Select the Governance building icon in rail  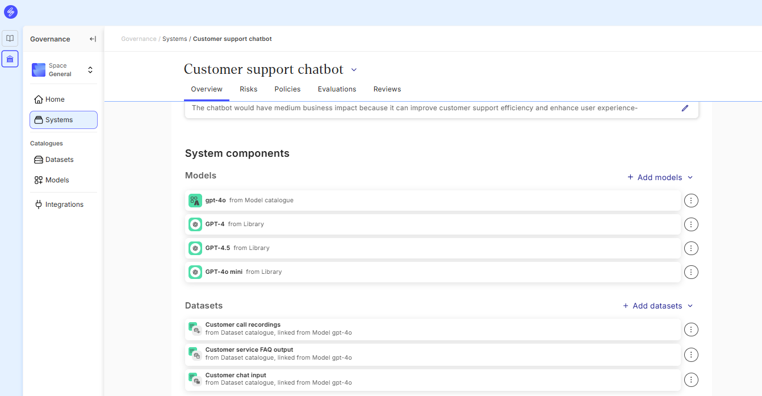click(10, 59)
